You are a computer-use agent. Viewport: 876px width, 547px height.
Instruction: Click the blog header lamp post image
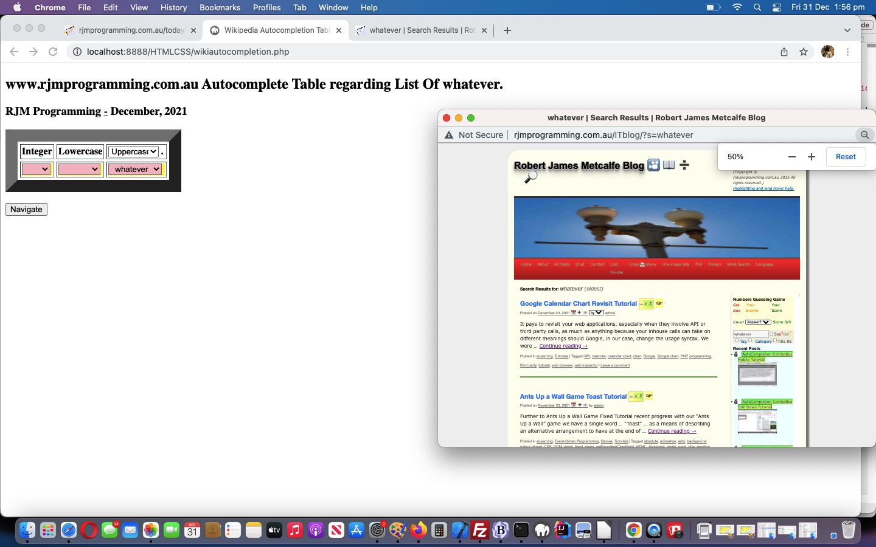click(656, 227)
